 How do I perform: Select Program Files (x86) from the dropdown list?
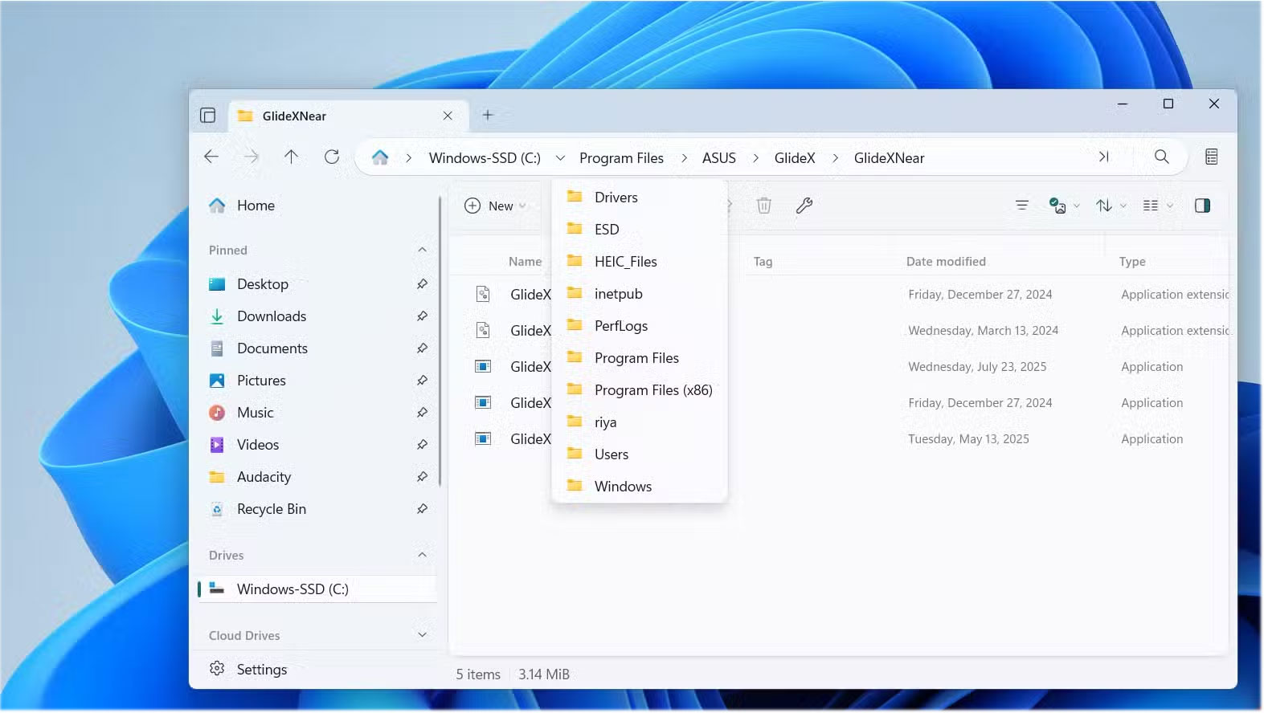click(x=652, y=390)
